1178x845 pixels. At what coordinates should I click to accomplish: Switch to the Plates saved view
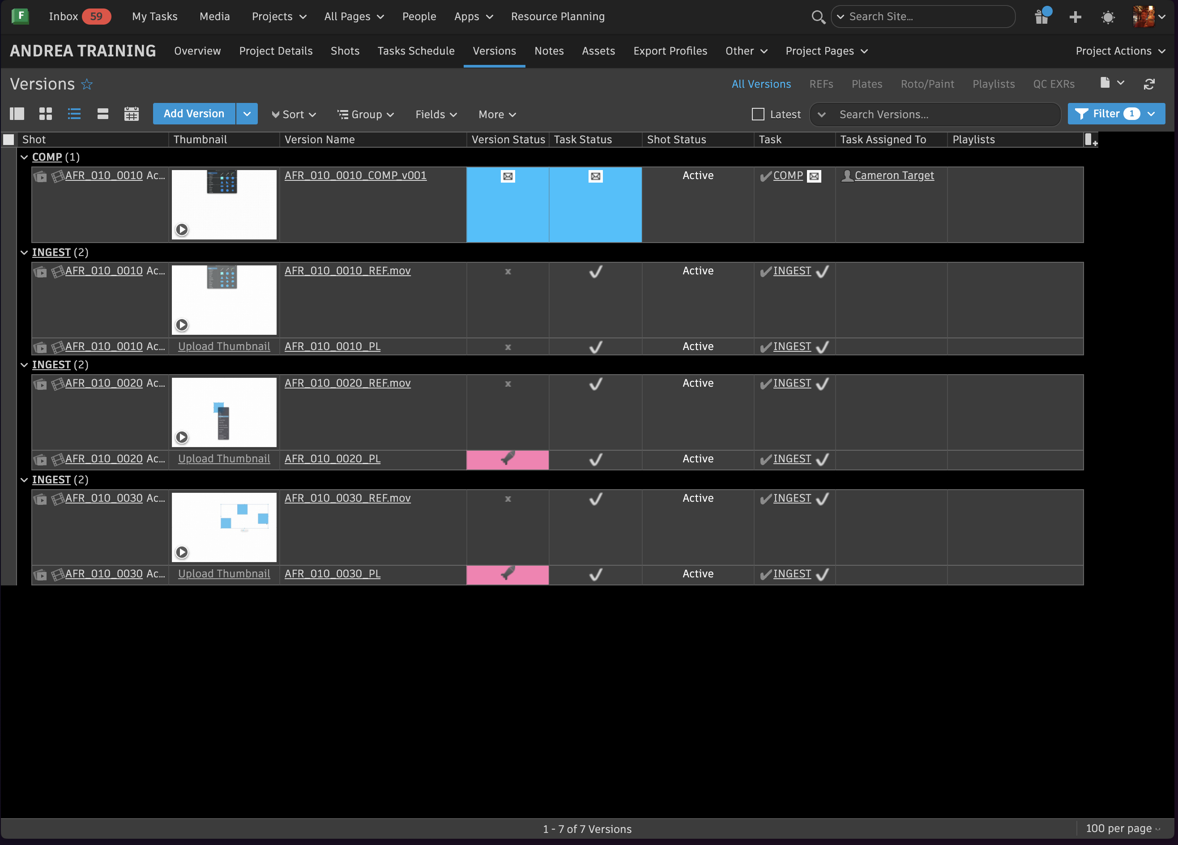click(x=866, y=84)
